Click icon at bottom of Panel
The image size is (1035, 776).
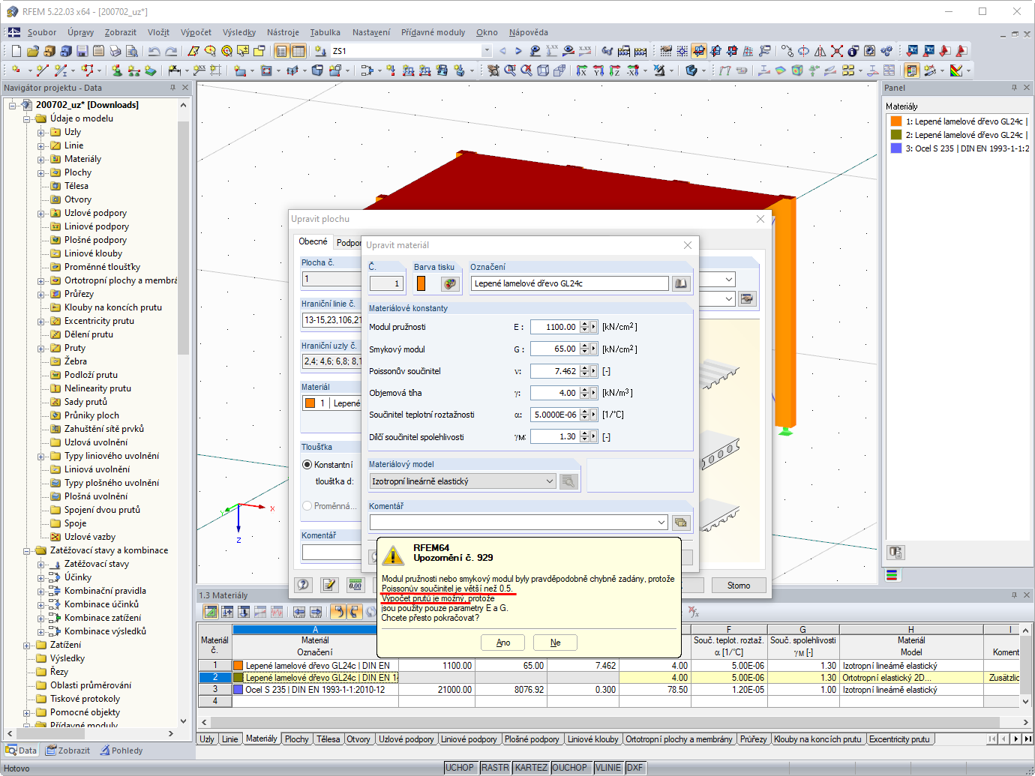[895, 553]
